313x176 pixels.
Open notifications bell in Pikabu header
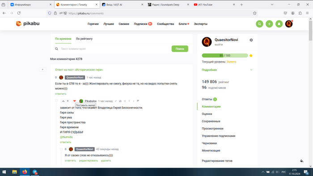[279, 24]
